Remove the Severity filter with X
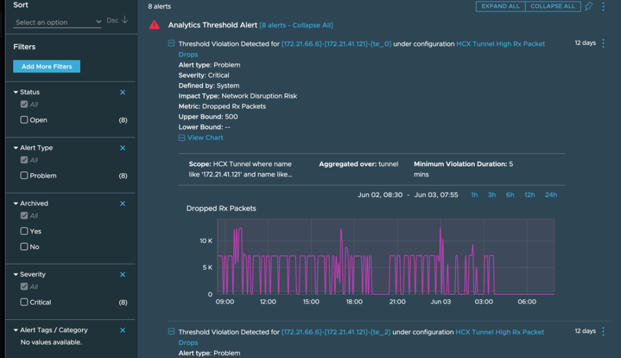The height and width of the screenshot is (358, 621). [123, 275]
